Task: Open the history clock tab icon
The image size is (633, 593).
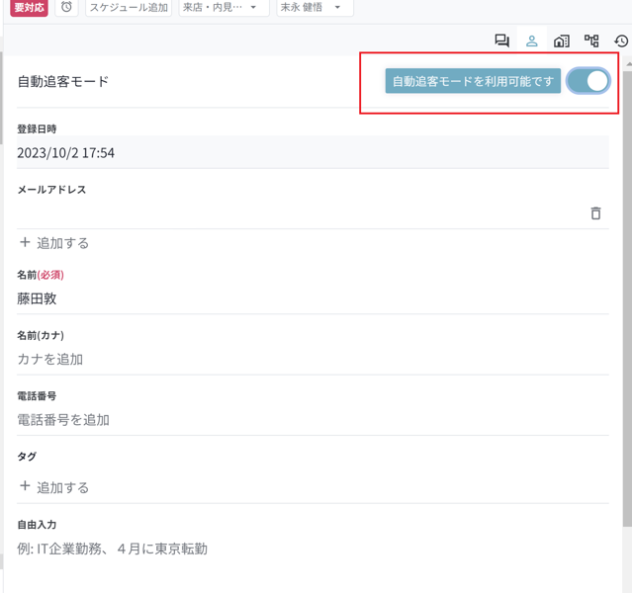Action: 621,41
